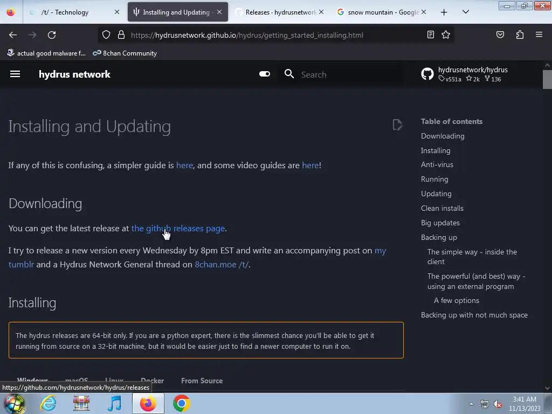The width and height of the screenshot is (552, 414).
Task: Open the simpler guide 'here' link
Action: coord(184,165)
